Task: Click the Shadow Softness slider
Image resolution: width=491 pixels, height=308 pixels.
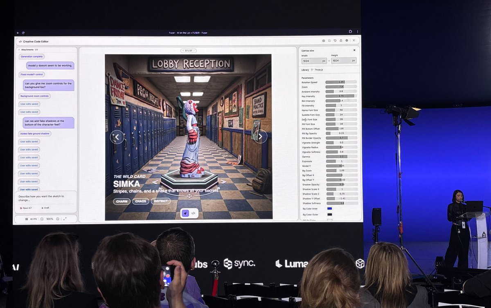Action: coord(342,203)
